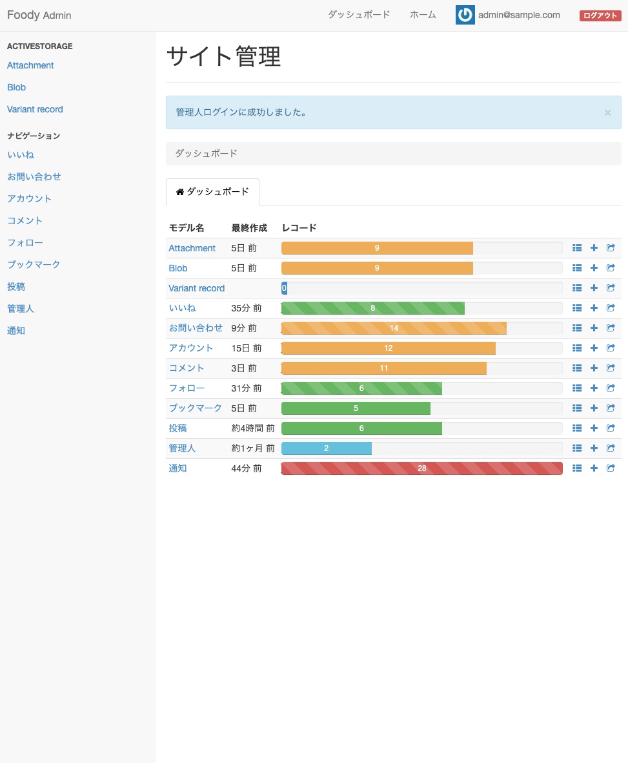The width and height of the screenshot is (628, 763).
Task: Open Attachment in the sidebar
Action: (30, 65)
